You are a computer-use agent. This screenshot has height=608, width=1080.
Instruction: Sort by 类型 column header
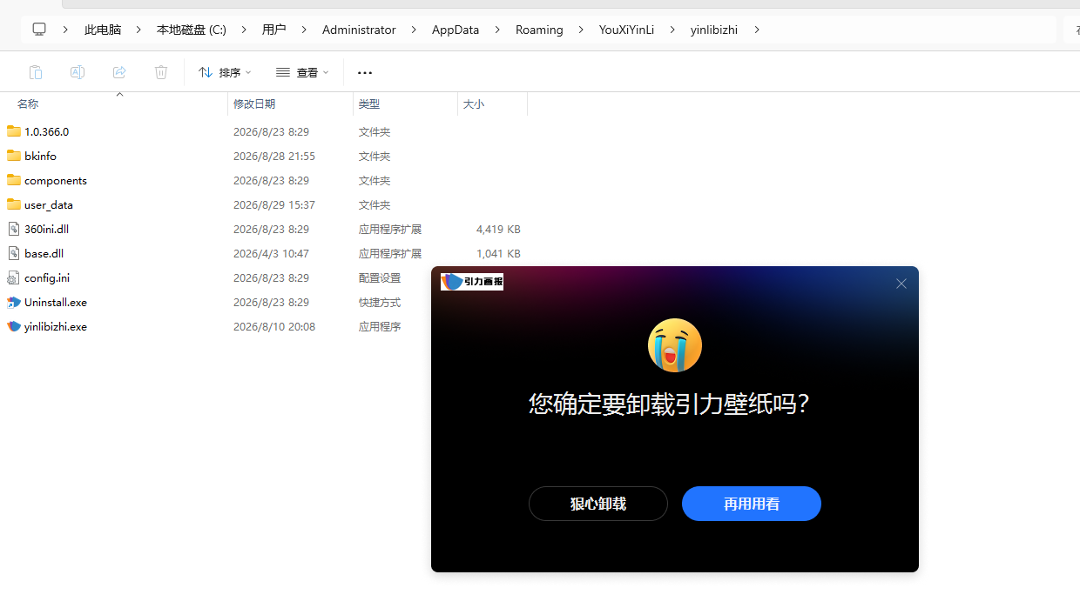(369, 104)
